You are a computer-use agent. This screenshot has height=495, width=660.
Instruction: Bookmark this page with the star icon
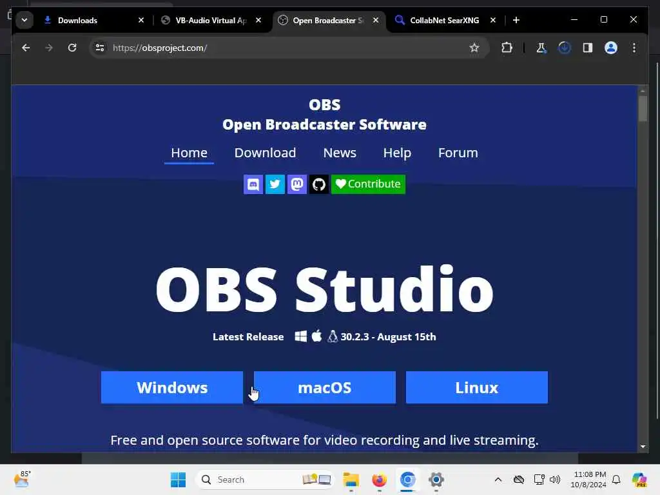(474, 48)
